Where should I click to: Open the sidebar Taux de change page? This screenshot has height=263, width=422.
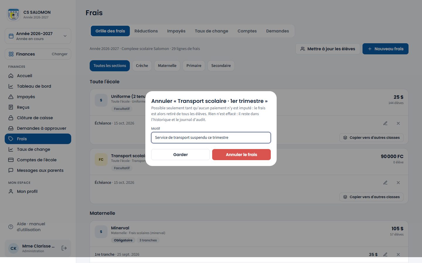click(38, 149)
